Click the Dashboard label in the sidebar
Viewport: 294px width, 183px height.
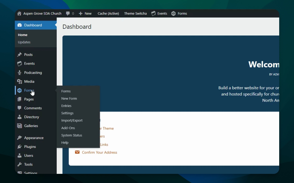tap(33, 25)
